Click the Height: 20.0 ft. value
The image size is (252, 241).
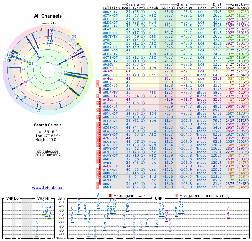coord(48,140)
